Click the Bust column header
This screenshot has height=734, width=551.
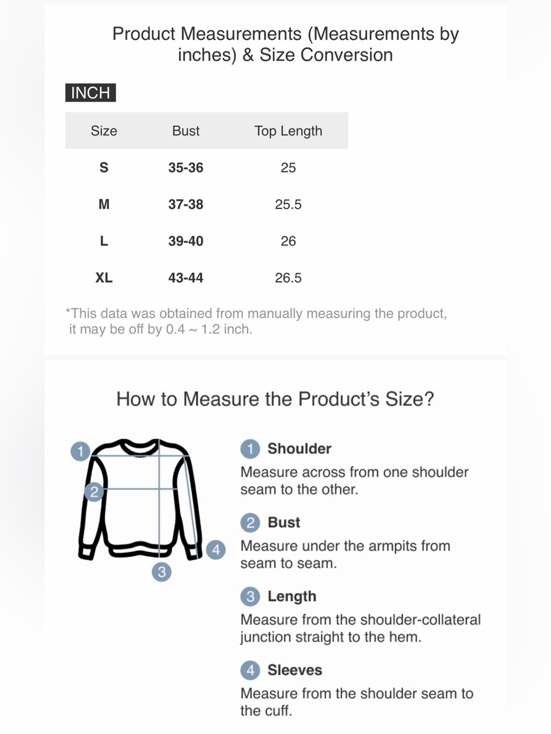(x=186, y=131)
